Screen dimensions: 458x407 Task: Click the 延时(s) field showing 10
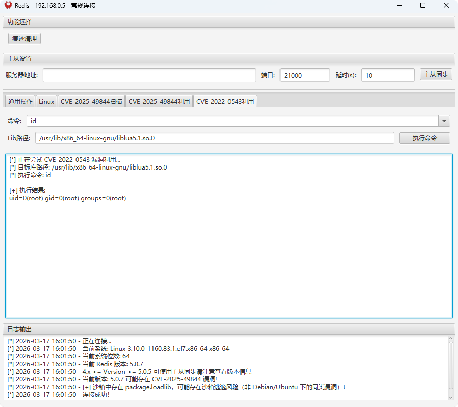tap(388, 75)
